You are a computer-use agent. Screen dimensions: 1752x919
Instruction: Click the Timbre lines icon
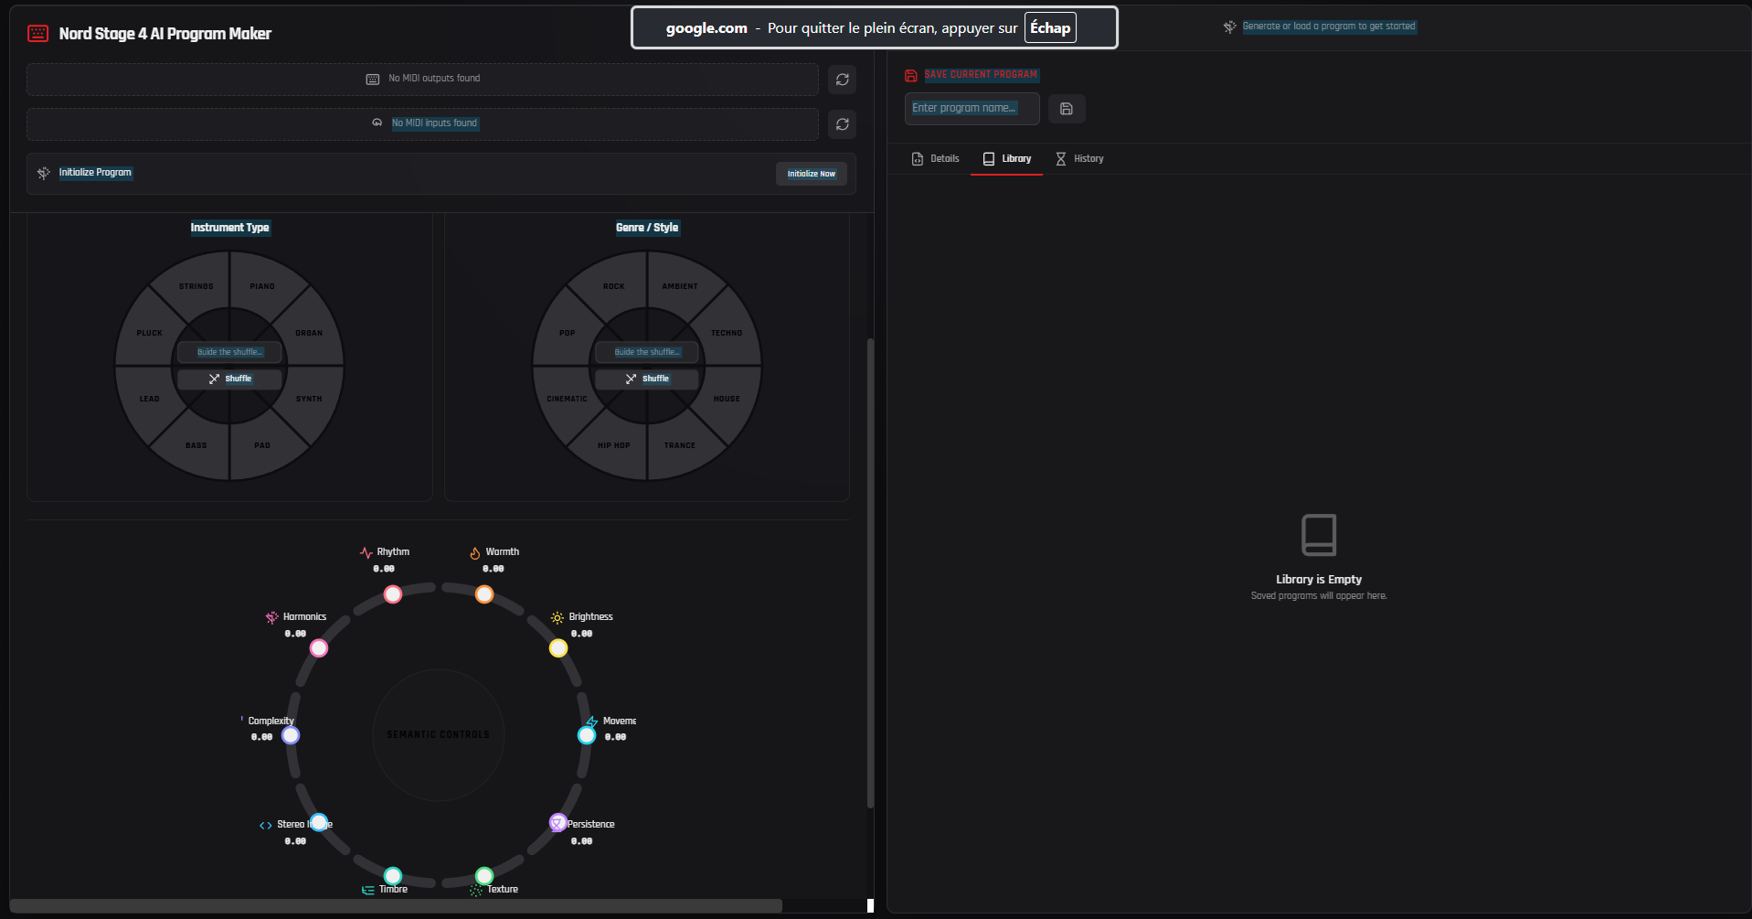click(367, 890)
